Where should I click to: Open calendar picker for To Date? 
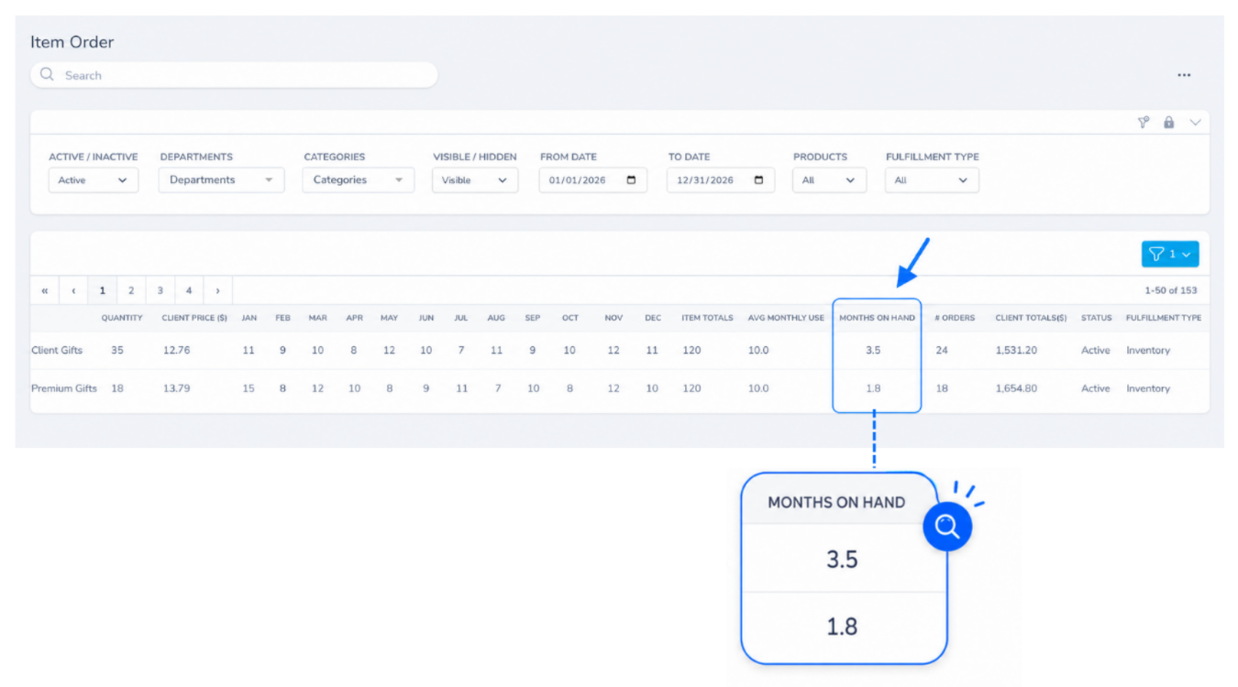click(758, 180)
